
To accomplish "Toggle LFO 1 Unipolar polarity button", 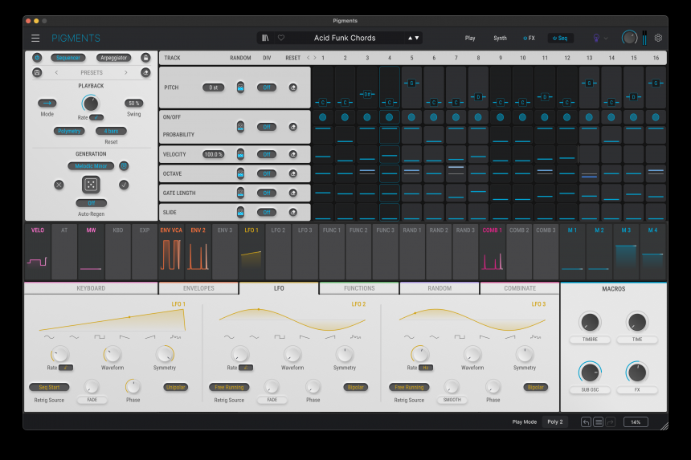I will [176, 387].
